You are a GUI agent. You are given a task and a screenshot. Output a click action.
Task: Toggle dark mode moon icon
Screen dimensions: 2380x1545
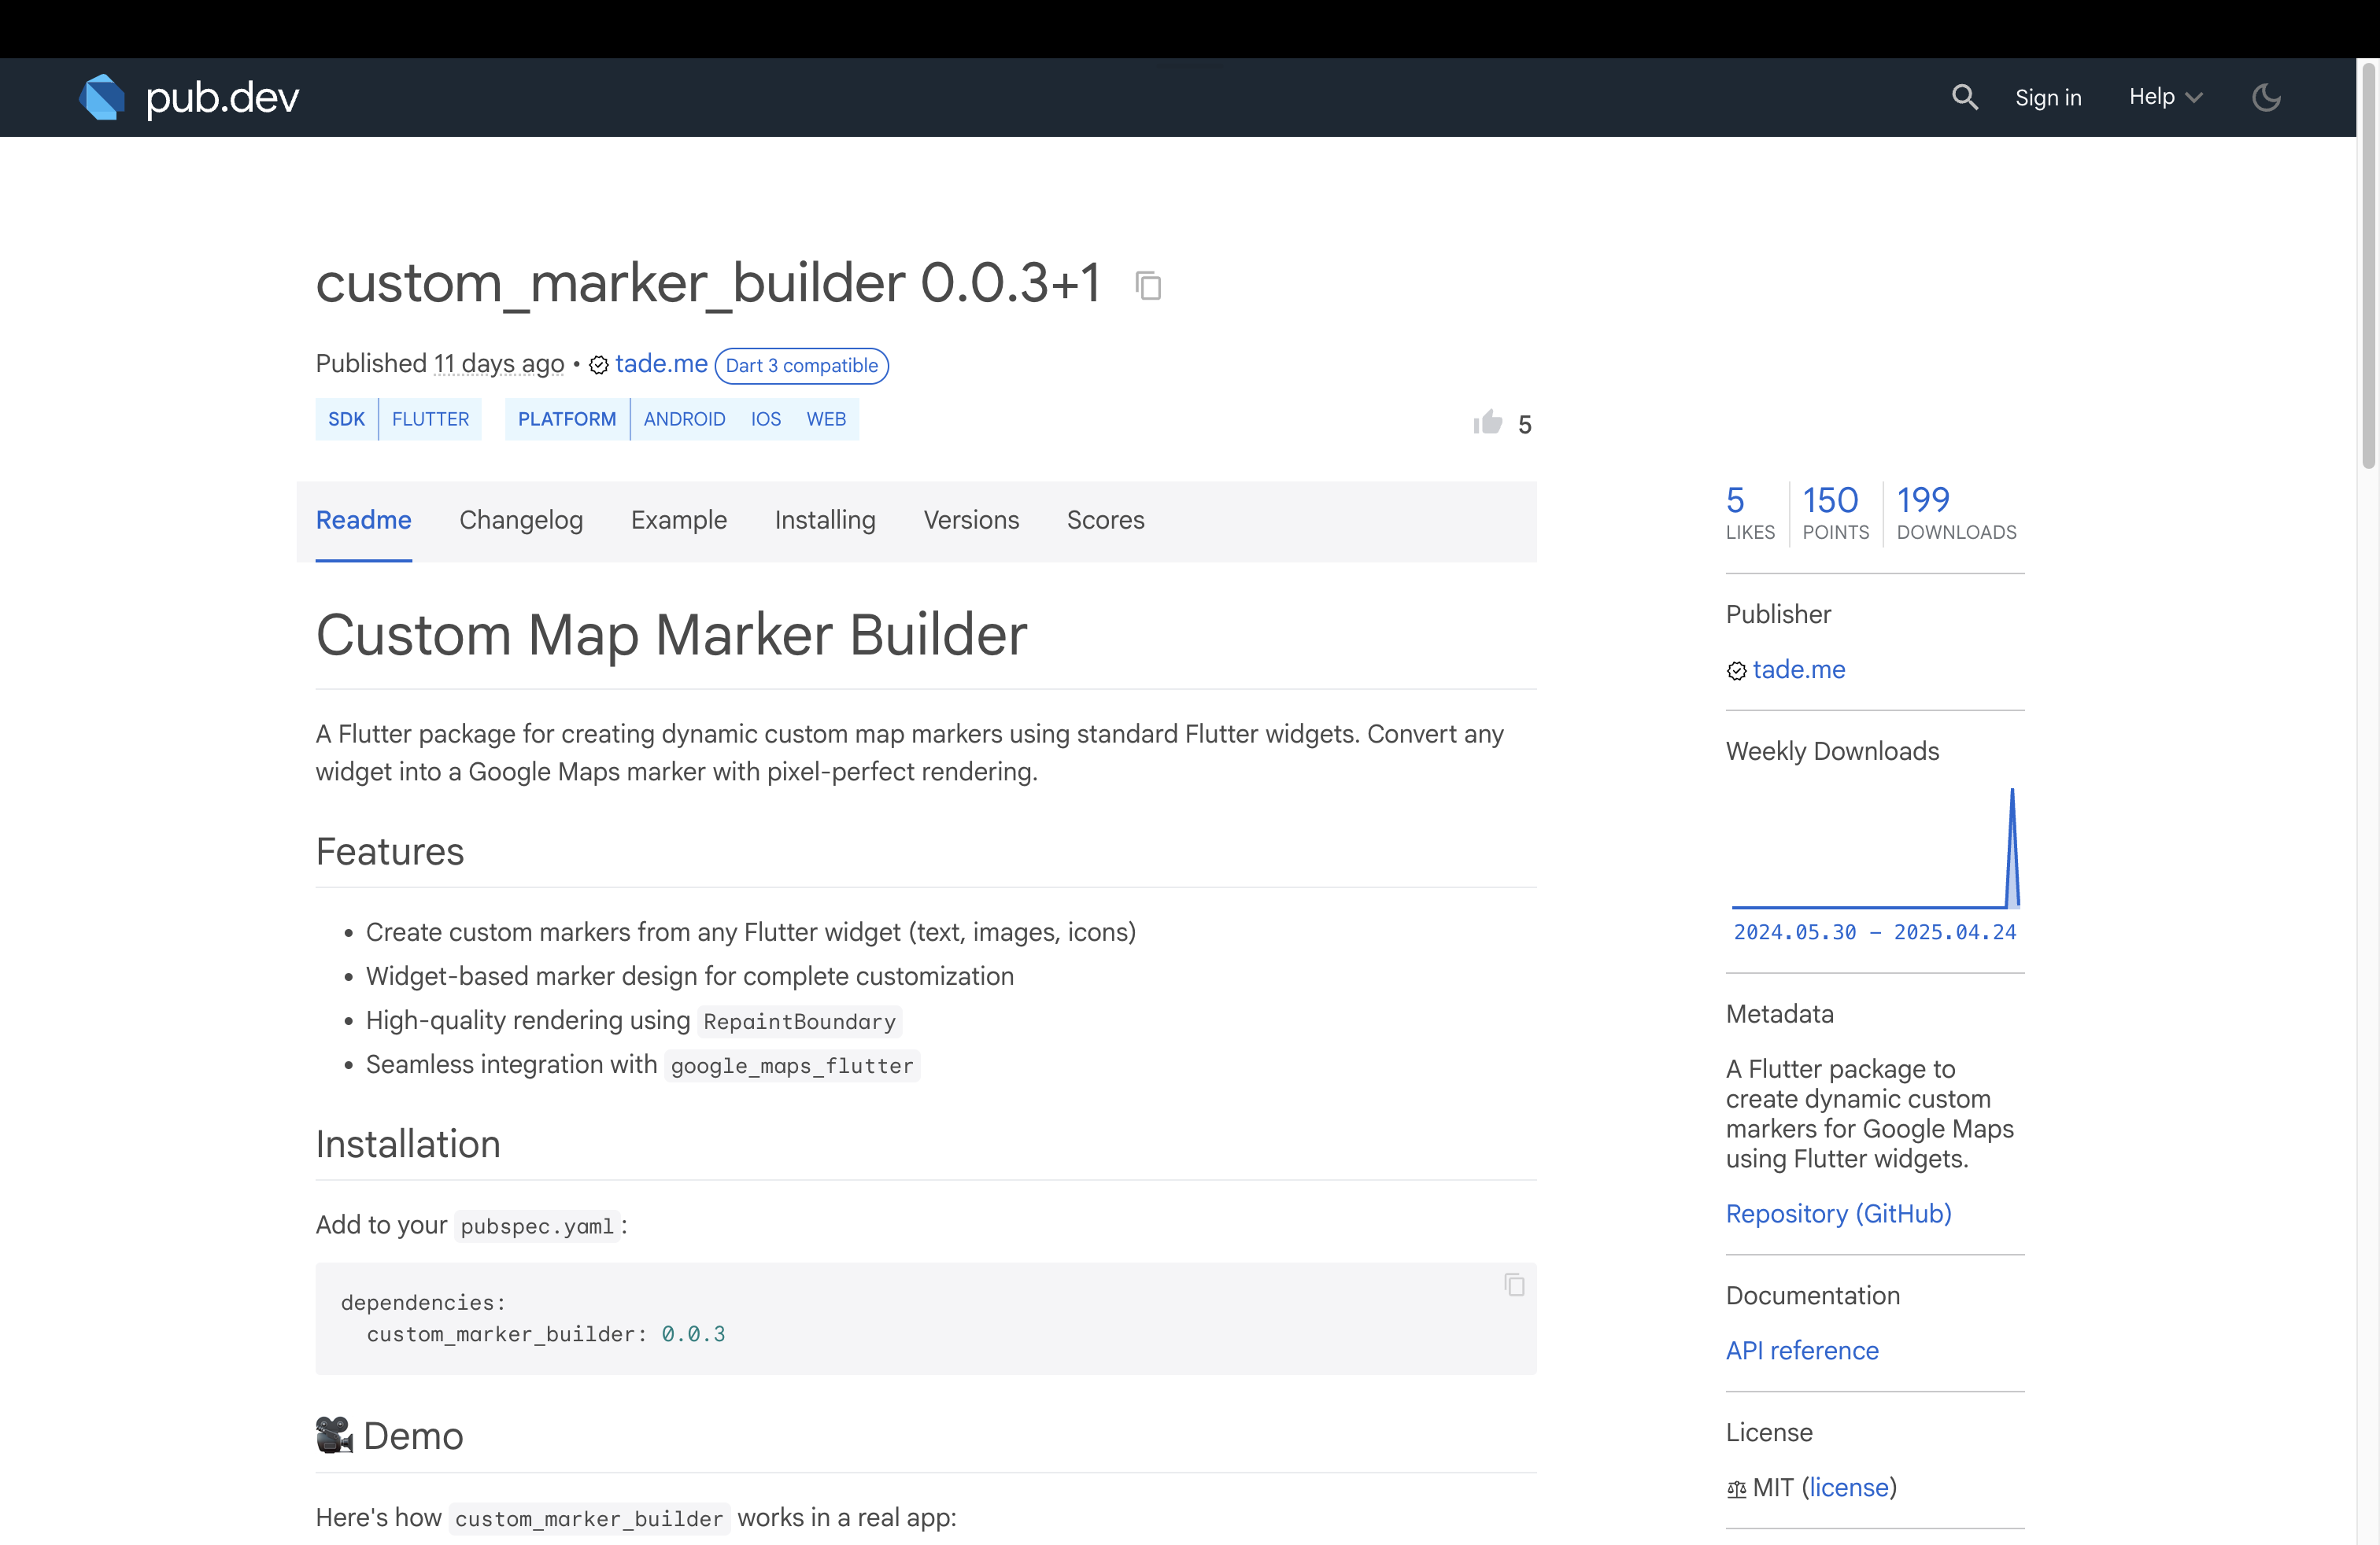tap(2266, 97)
